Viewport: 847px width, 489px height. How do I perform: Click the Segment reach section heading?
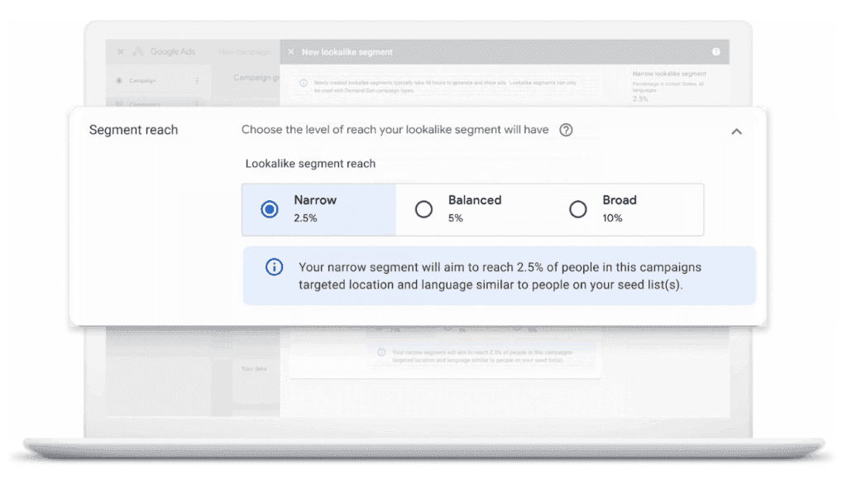click(133, 130)
